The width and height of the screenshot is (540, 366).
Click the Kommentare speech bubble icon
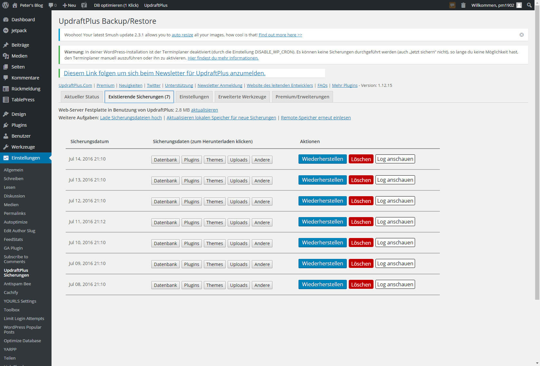pyautogui.click(x=6, y=78)
